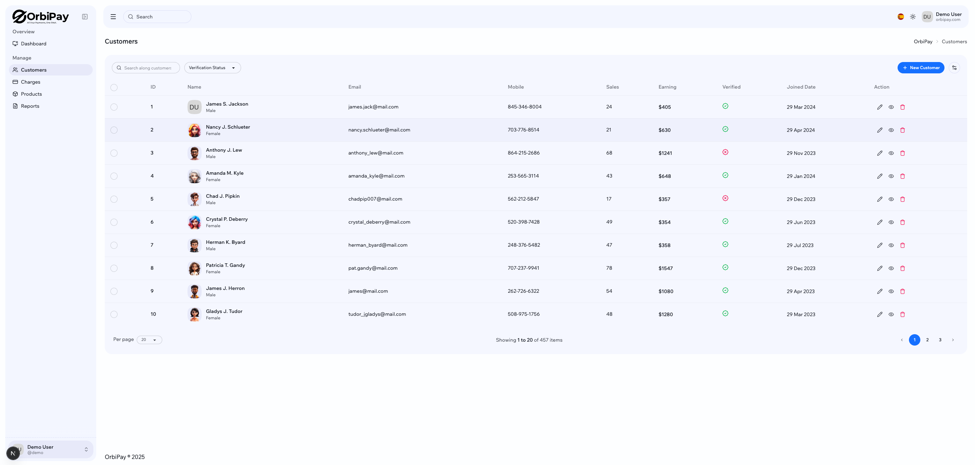This screenshot has width=975, height=465.
Task: Toggle light/dark theme with the sun icon
Action: (913, 16)
